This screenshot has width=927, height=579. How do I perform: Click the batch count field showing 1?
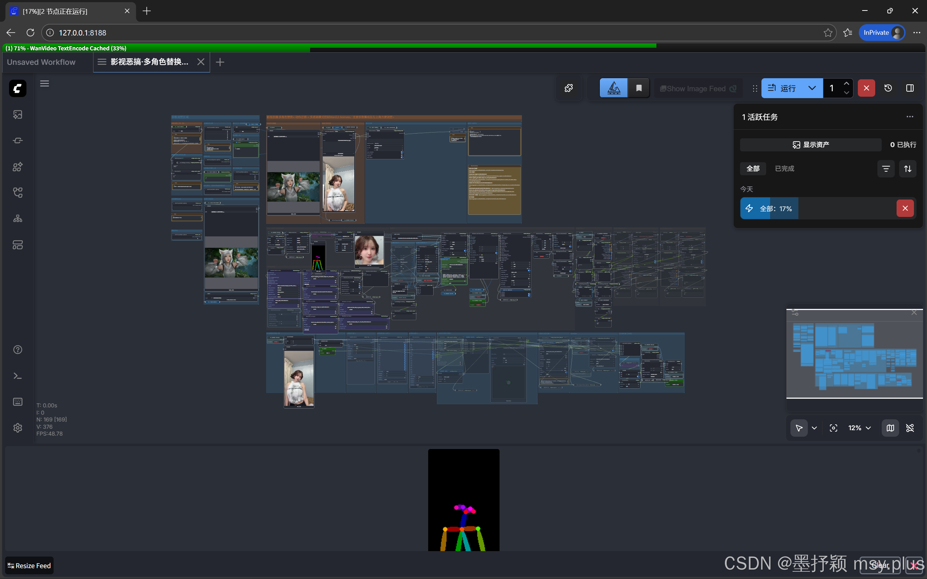tap(832, 88)
